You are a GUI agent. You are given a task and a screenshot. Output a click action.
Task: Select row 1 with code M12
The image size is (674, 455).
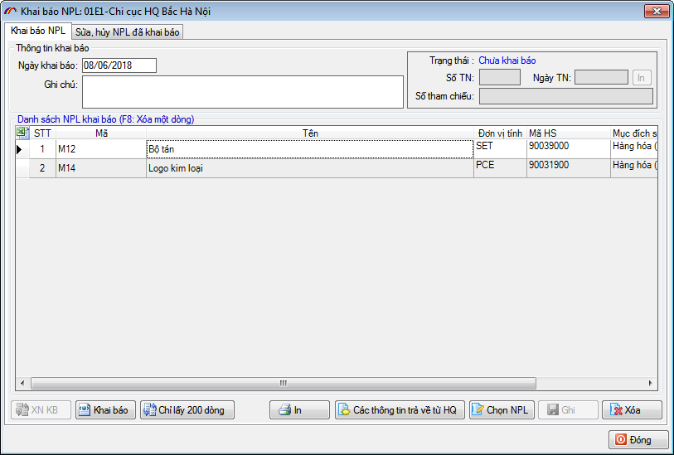coord(100,149)
